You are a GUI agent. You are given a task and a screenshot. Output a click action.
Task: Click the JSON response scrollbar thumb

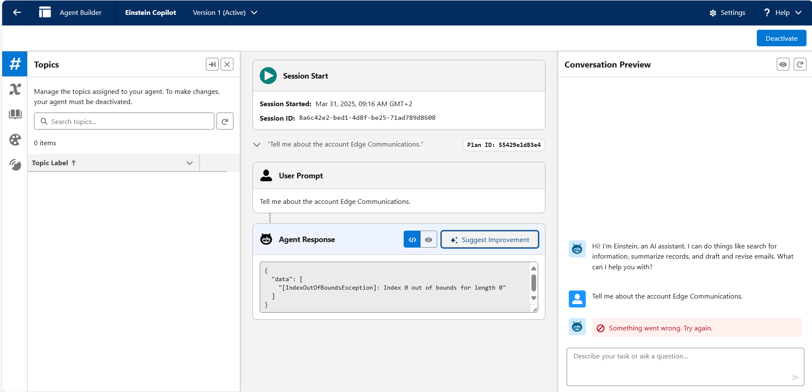534,283
